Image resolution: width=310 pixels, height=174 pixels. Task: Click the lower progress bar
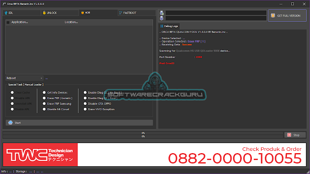click(143, 136)
